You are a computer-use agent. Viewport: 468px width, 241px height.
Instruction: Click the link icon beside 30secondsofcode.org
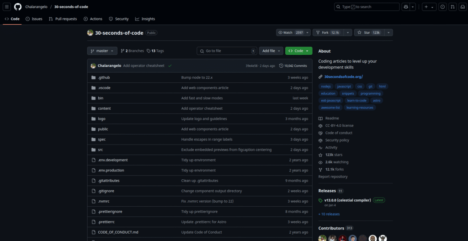(x=320, y=77)
